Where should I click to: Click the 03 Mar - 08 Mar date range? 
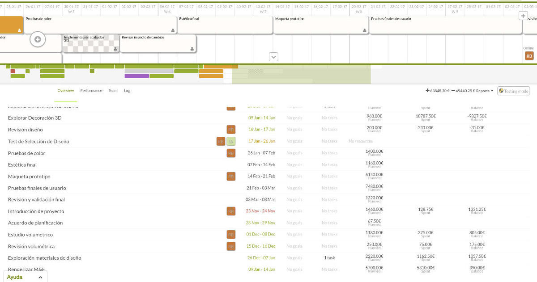click(260, 200)
